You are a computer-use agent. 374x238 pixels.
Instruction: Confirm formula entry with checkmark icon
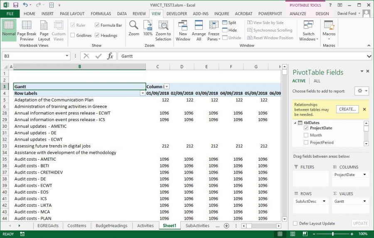pyautogui.click(x=98, y=56)
